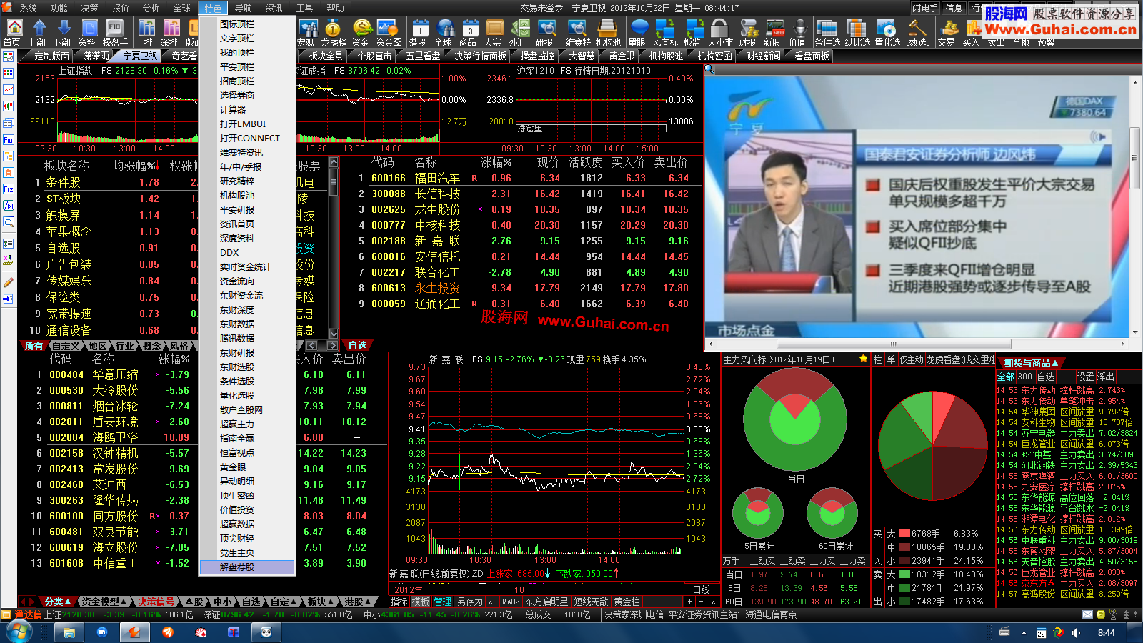This screenshot has height=643, width=1143.
Task: Switch to the 宁夏卫视 layout tab
Action: [x=140, y=56]
